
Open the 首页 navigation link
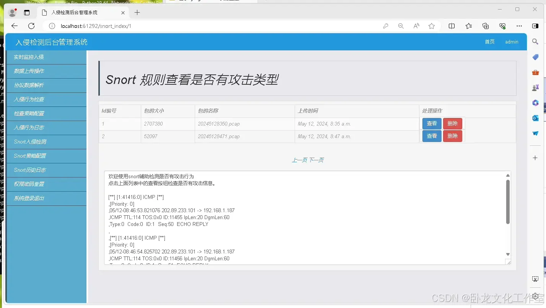[x=489, y=42]
